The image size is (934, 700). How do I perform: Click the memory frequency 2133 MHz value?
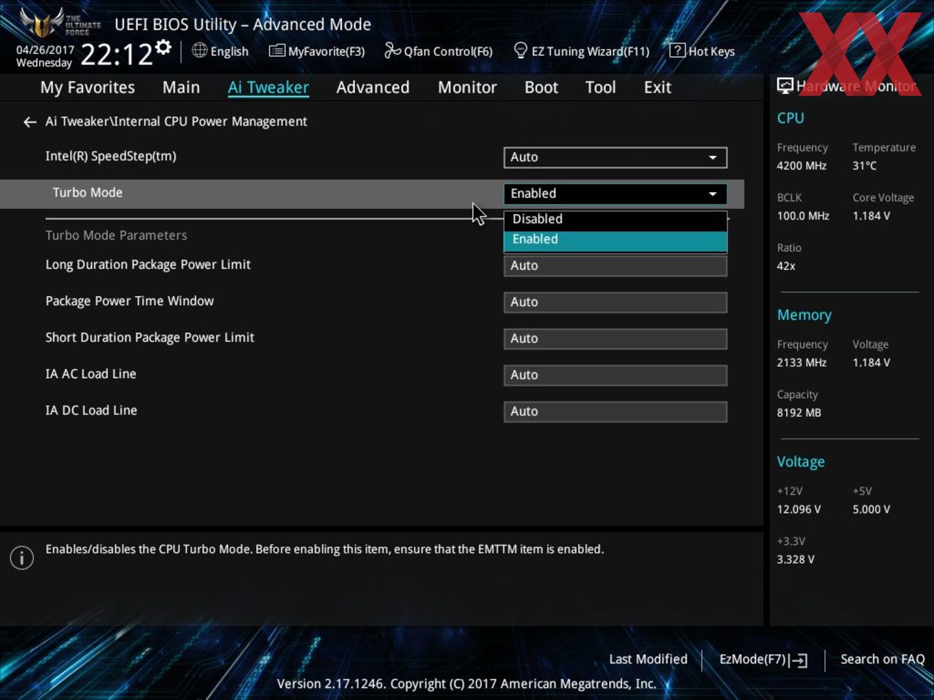coord(801,363)
